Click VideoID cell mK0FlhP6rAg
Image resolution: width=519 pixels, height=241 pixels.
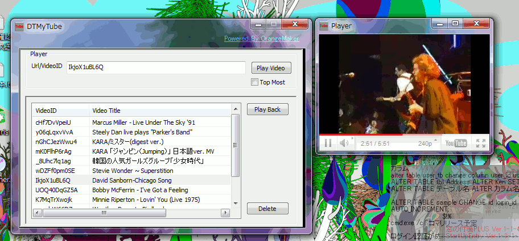[x=53, y=151]
